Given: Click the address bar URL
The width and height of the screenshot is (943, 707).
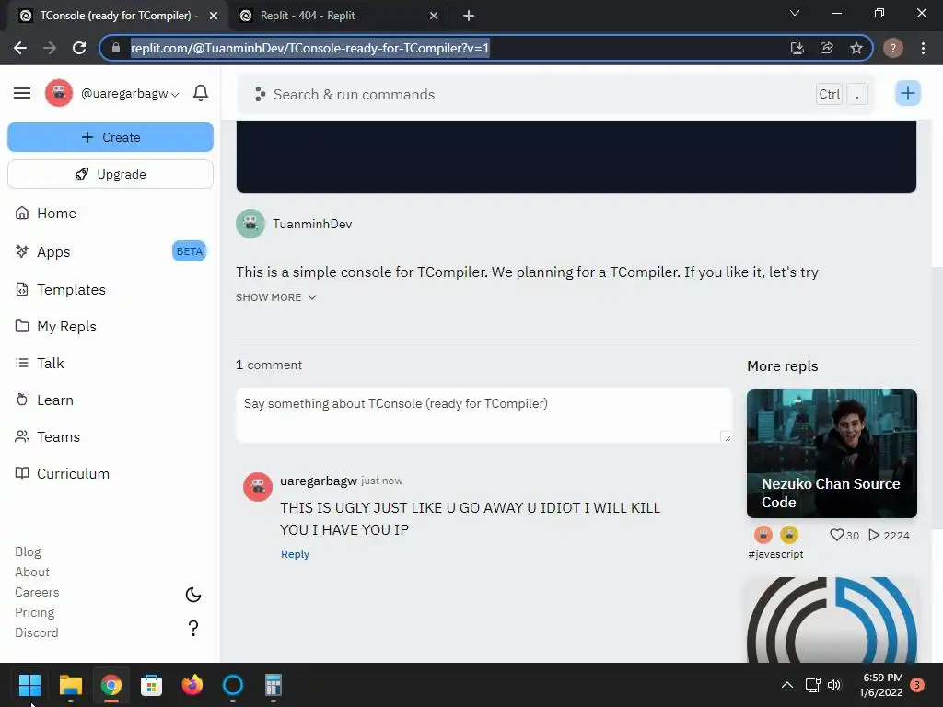Looking at the screenshot, I should [309, 48].
